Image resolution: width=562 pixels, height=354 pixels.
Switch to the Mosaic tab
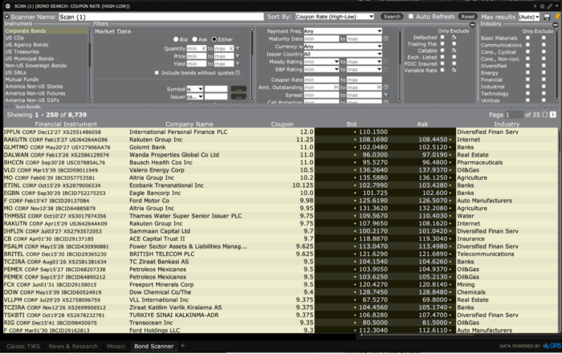[x=116, y=346]
